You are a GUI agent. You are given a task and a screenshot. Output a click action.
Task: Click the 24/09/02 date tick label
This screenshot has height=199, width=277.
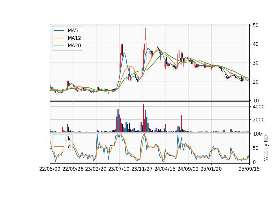tap(188, 169)
